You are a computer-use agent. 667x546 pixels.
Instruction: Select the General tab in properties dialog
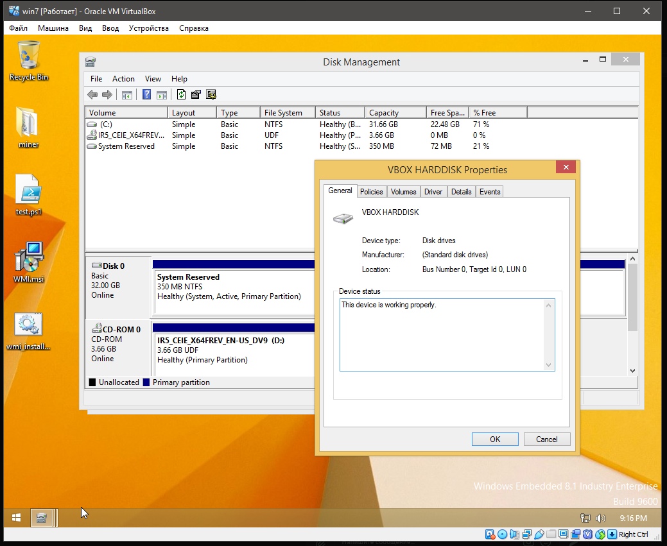pyautogui.click(x=340, y=191)
